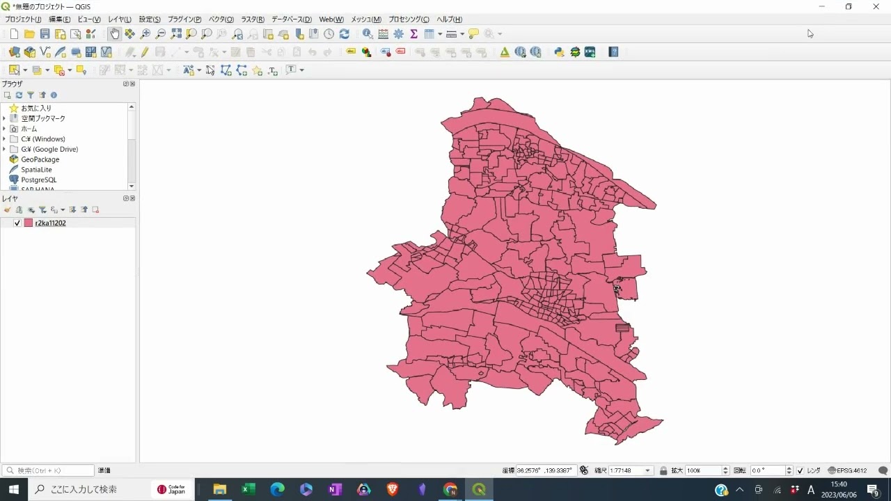The image size is (891, 501).
Task: Open the レイヤ menu
Action: point(120,19)
